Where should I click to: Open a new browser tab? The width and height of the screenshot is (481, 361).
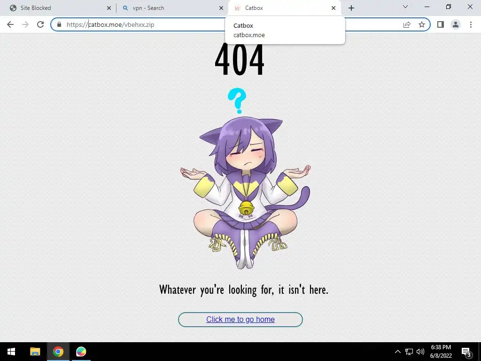point(351,8)
